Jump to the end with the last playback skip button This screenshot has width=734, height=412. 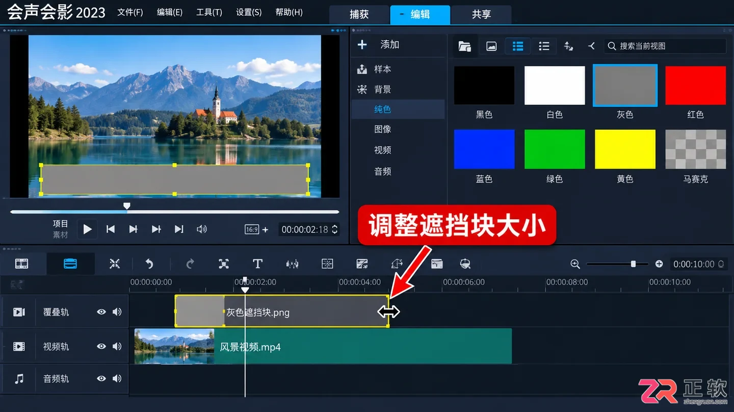point(179,229)
